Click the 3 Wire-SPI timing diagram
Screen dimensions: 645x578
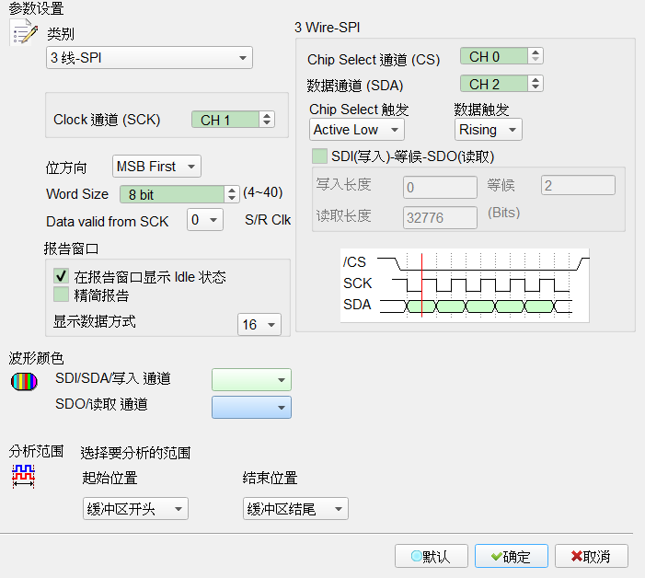point(465,285)
